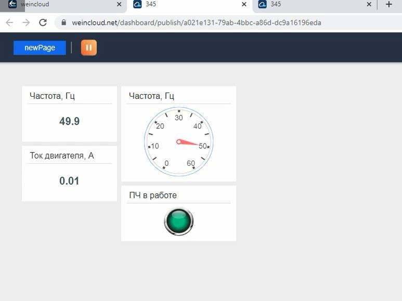Reload the weincloud dashboard page

[43, 22]
